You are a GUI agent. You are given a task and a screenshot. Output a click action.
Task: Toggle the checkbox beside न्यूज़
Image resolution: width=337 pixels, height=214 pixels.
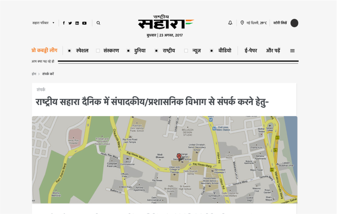point(186,51)
